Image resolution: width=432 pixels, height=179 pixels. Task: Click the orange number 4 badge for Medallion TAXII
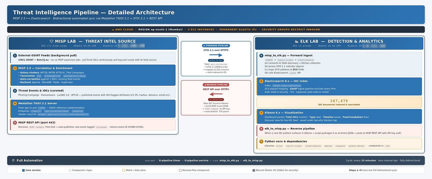tap(15, 103)
